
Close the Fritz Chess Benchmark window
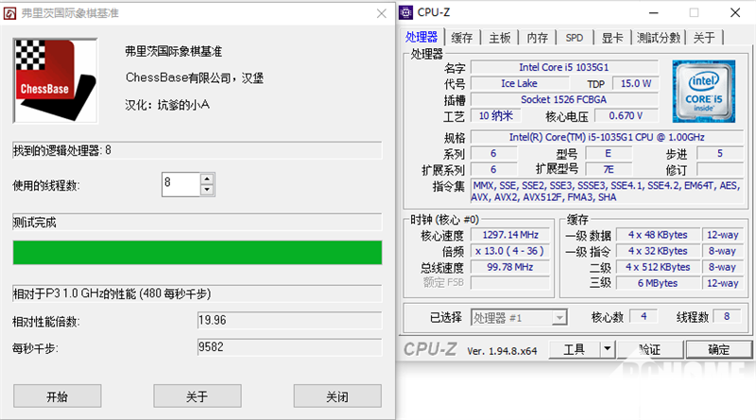coord(382,13)
